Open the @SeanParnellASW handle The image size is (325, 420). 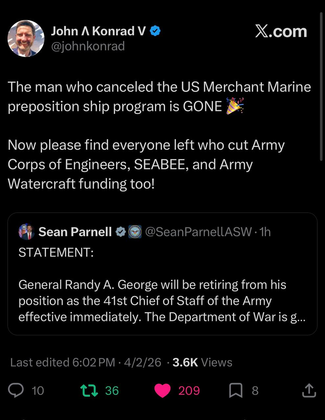pos(198,232)
